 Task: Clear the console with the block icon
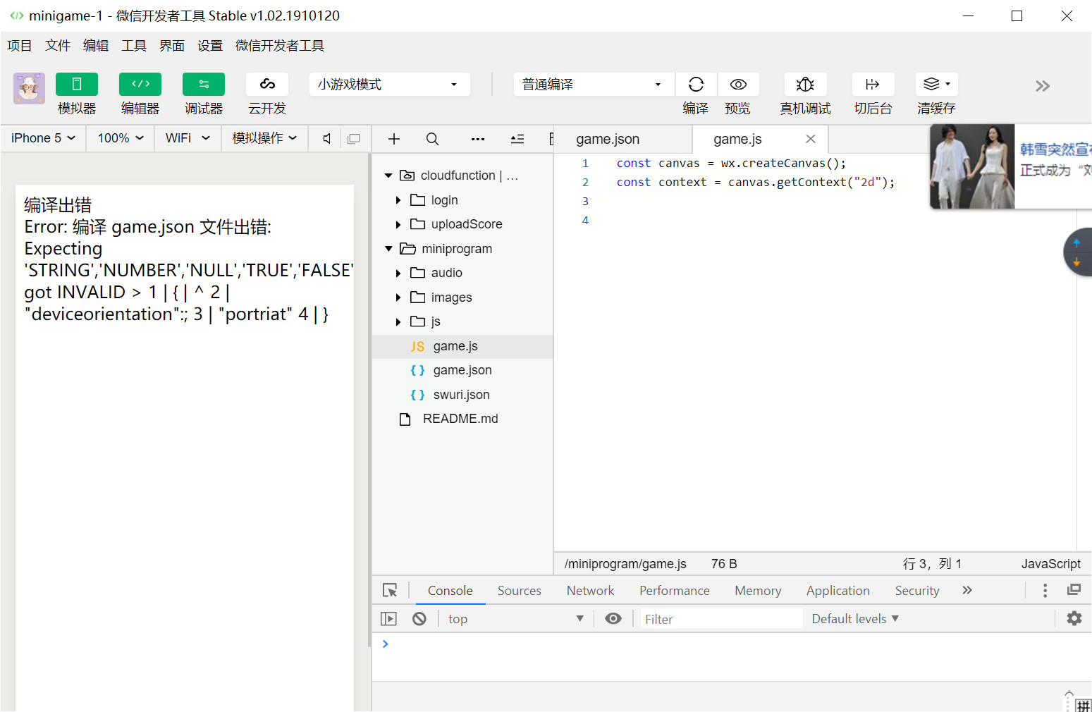click(419, 619)
